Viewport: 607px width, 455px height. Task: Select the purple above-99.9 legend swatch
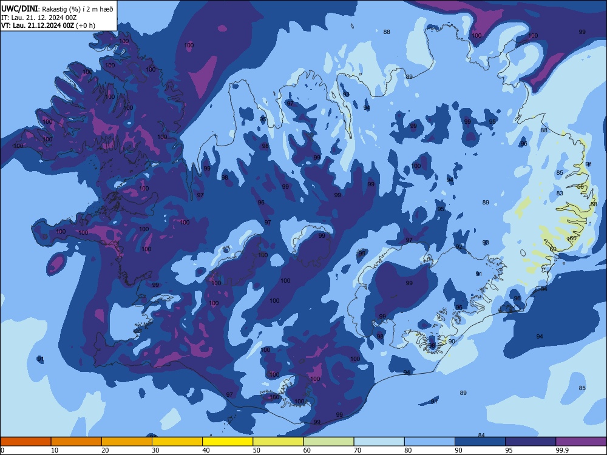(581, 442)
